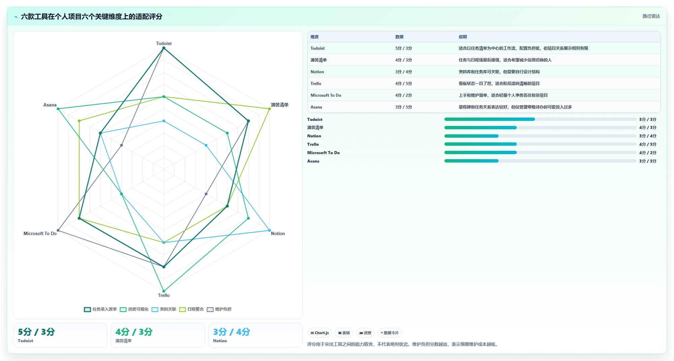Click the Microsoft To Do axis label on radar

pyautogui.click(x=40, y=233)
